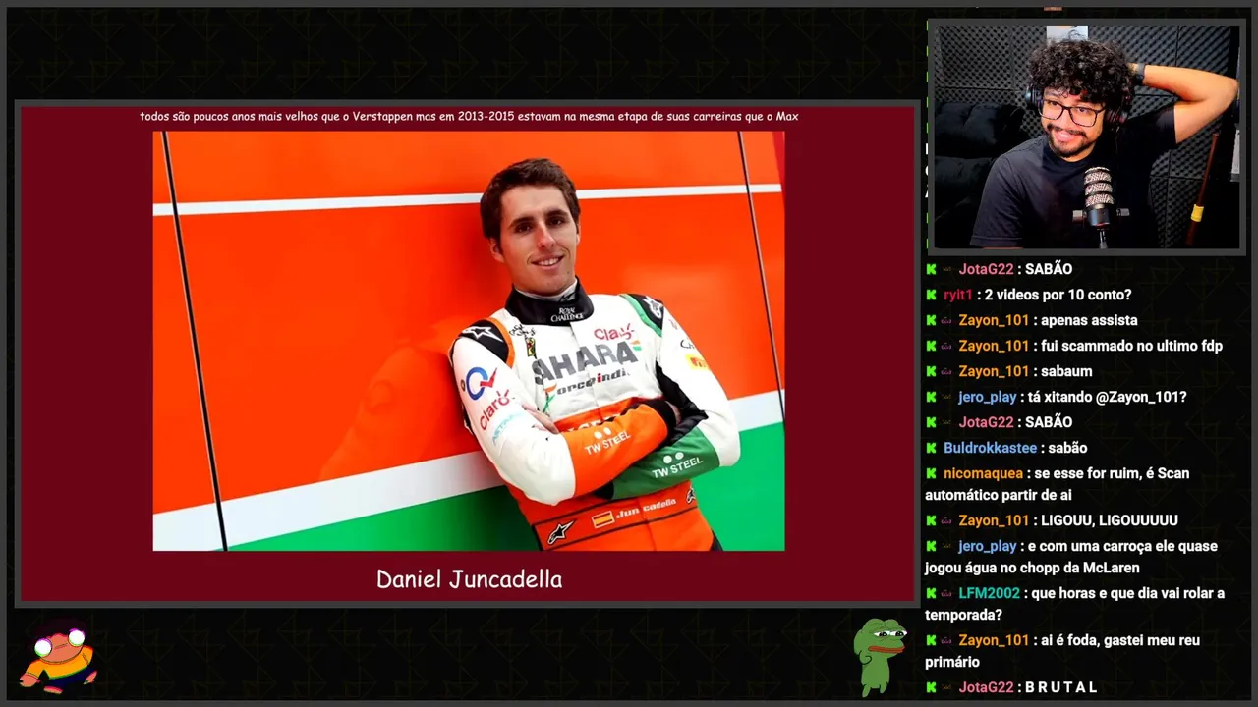Click badge icon on 'B R U T A L' row
This screenshot has width=1258, height=707.
tap(947, 687)
